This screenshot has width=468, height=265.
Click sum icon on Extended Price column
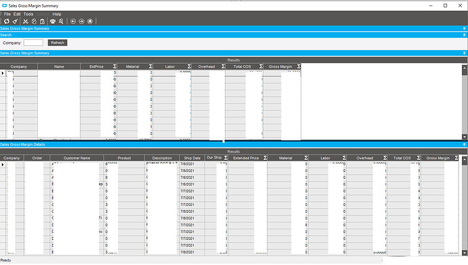[x=265, y=158]
